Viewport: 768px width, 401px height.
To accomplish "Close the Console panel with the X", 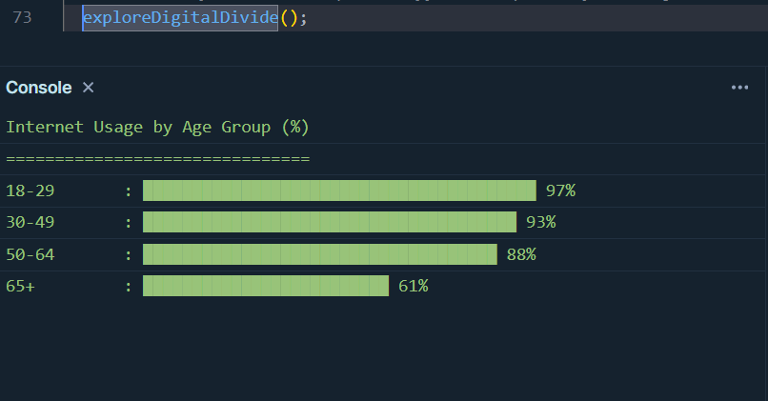I will (89, 88).
